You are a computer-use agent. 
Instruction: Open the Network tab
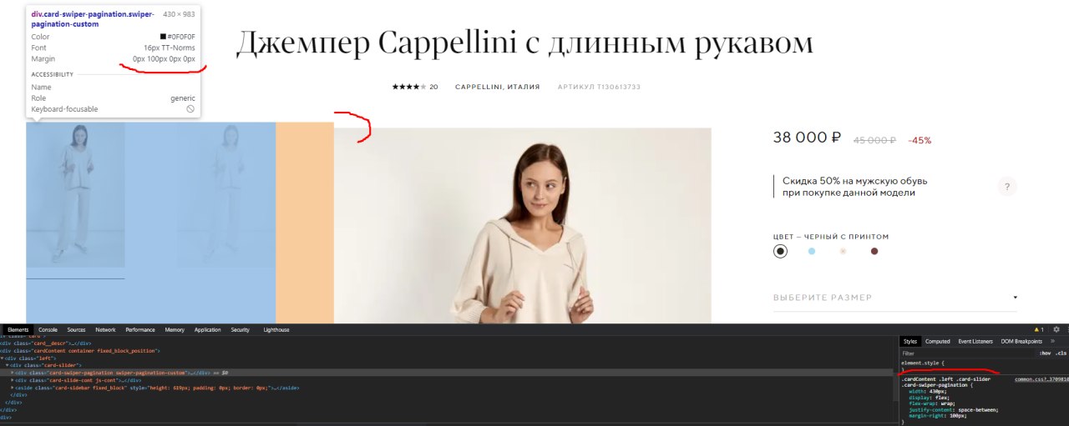click(x=105, y=329)
